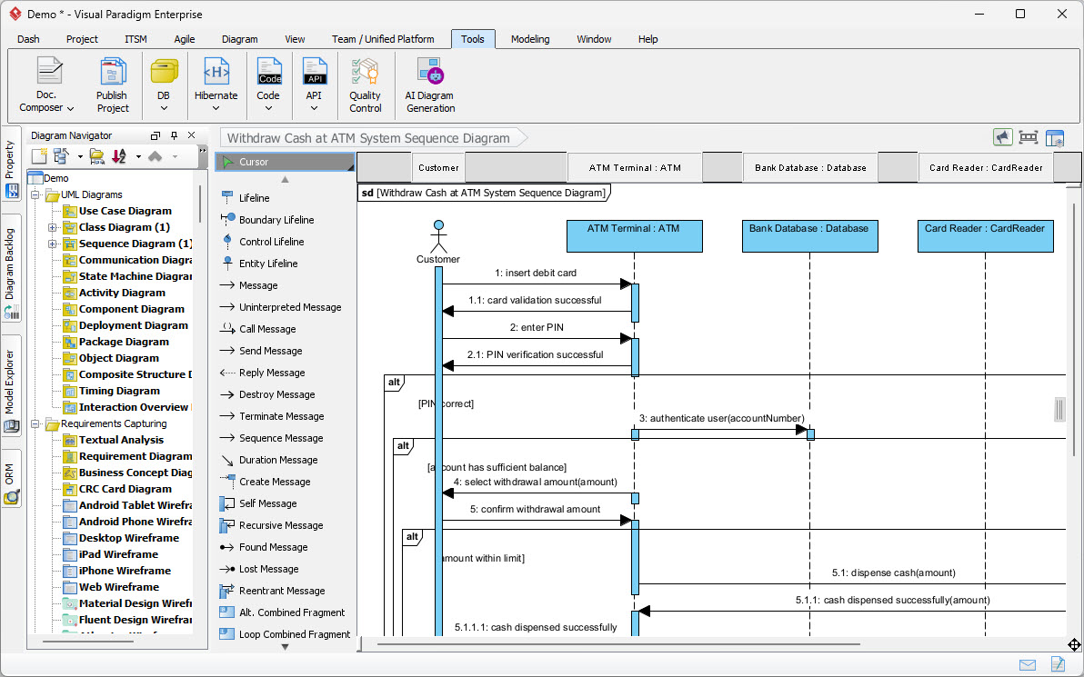Open the Diagram menu
The width and height of the screenshot is (1084, 677).
pos(240,39)
